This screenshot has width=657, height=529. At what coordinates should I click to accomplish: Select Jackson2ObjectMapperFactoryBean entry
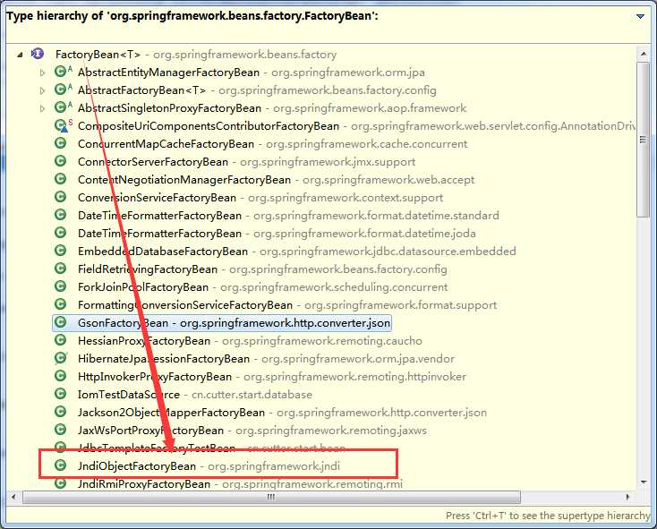click(283, 413)
